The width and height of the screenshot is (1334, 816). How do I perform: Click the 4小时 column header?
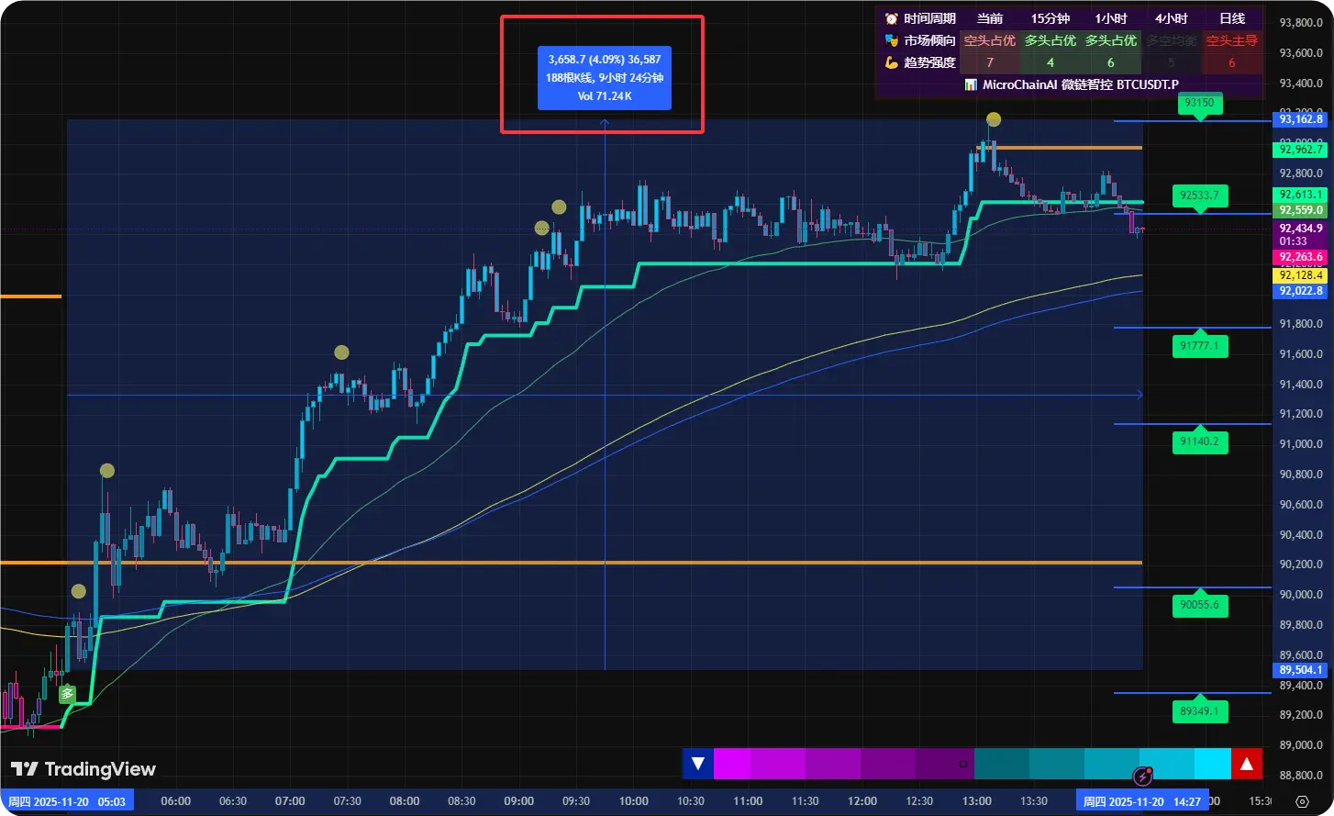point(1172,18)
